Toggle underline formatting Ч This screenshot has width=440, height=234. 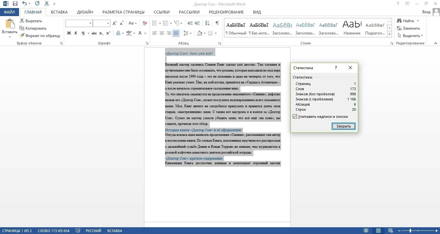[x=83, y=33]
